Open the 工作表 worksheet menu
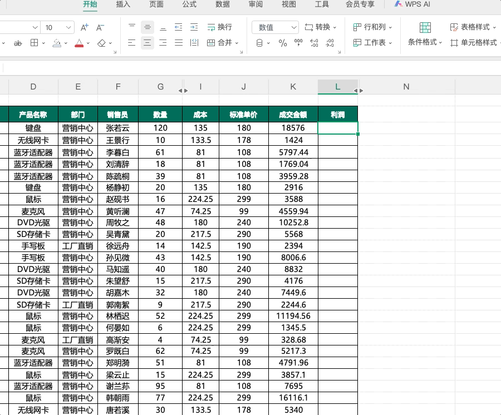 point(372,42)
